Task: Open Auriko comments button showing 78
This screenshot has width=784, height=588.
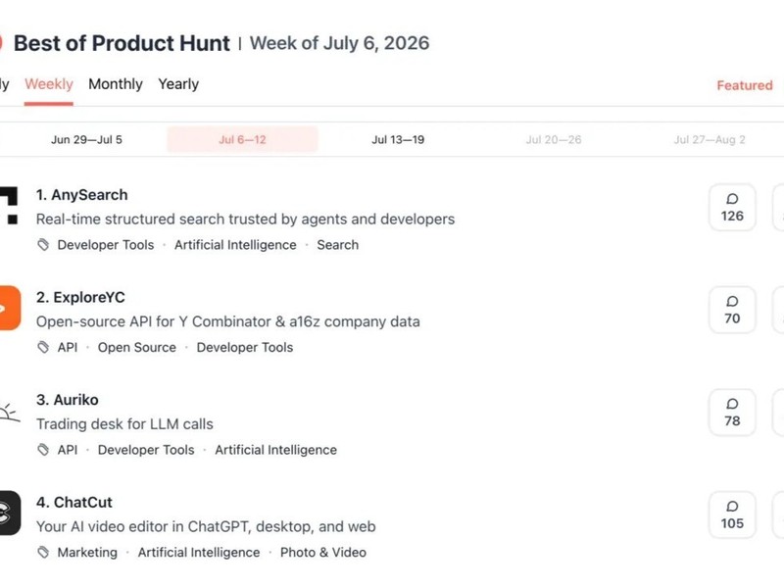Action: 732,412
